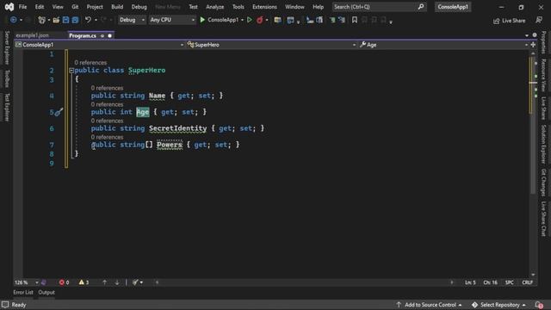This screenshot has height=310, width=551.
Task: Click the SPC indentation indicator
Action: click(x=509, y=282)
